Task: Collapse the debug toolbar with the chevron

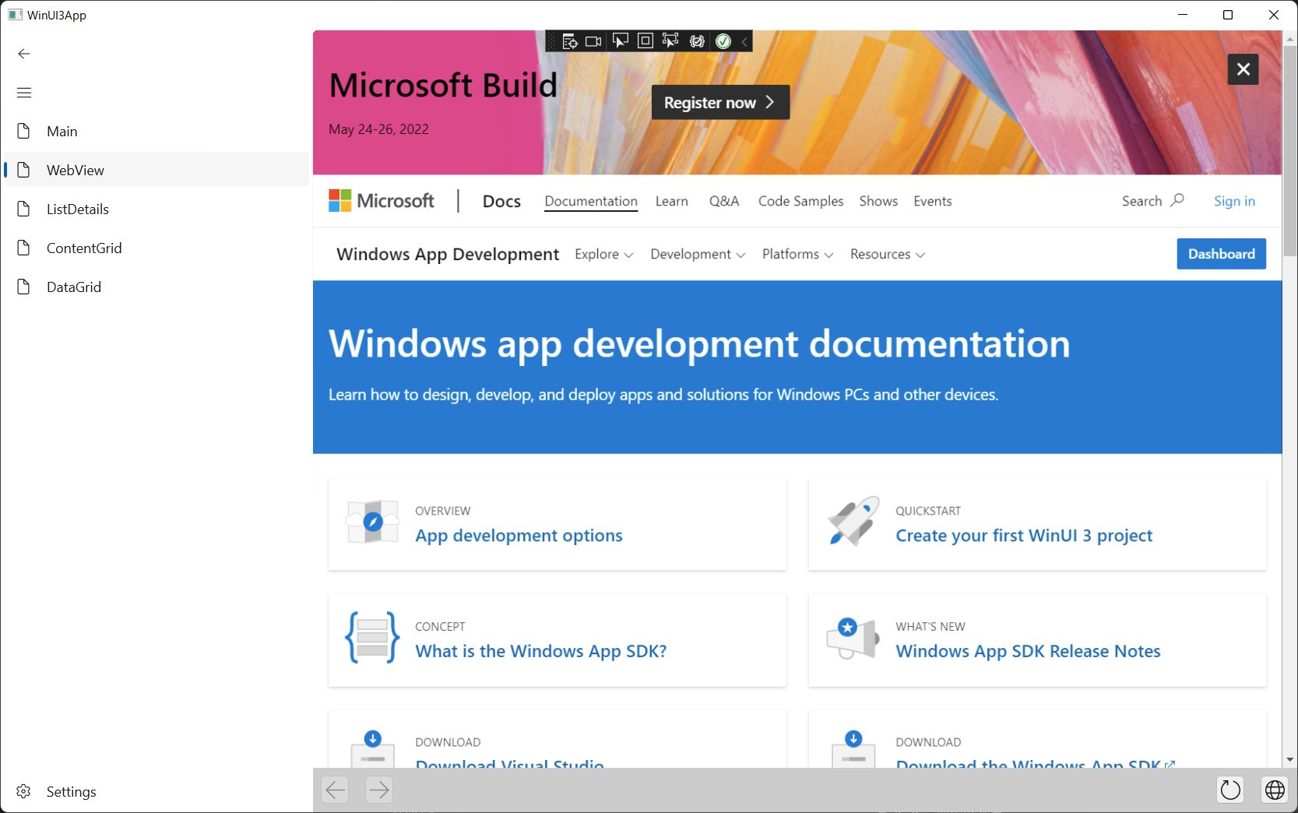Action: pyautogui.click(x=744, y=41)
